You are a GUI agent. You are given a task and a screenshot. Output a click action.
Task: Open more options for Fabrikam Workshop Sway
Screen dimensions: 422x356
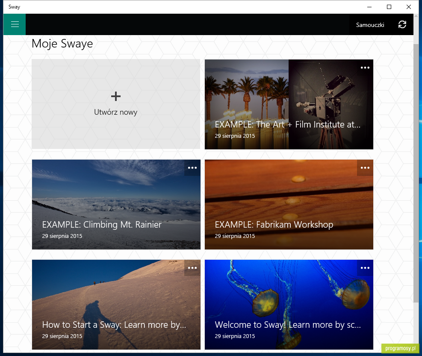[365, 168]
